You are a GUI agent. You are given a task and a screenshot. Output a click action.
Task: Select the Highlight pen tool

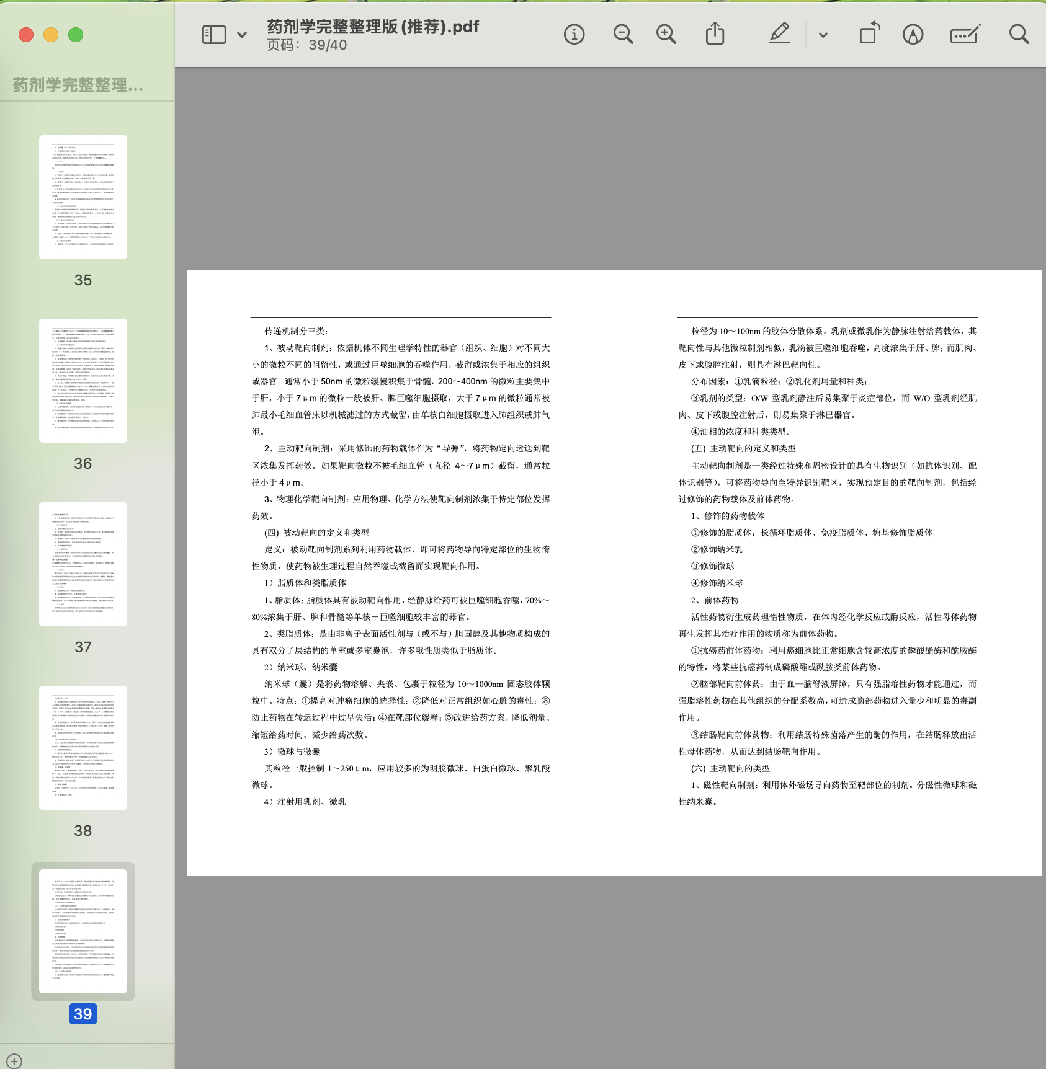tap(780, 34)
